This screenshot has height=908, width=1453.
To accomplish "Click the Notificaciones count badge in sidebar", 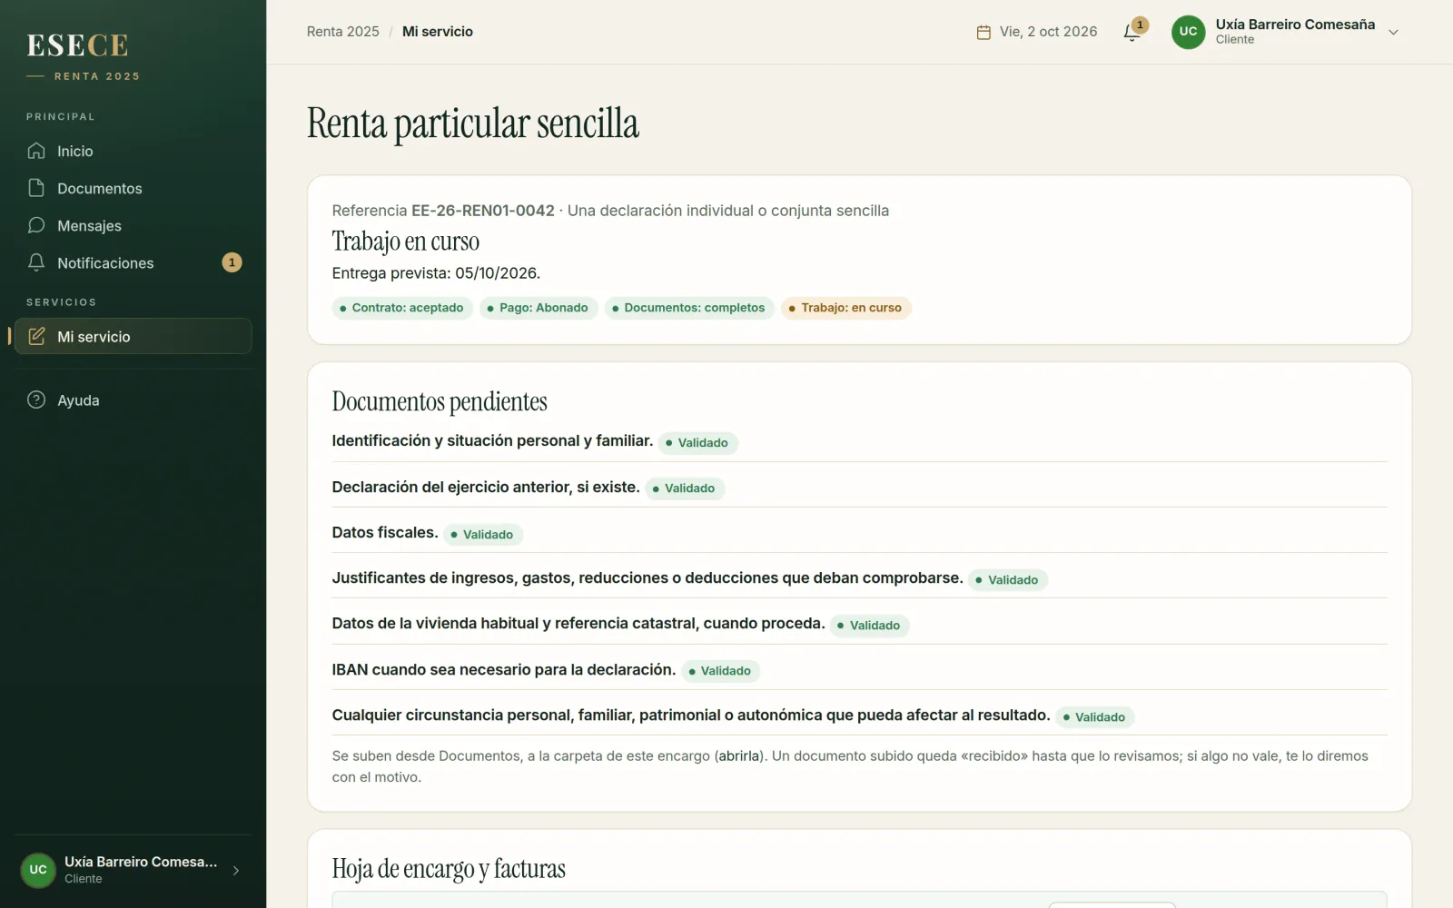I will coord(232,262).
